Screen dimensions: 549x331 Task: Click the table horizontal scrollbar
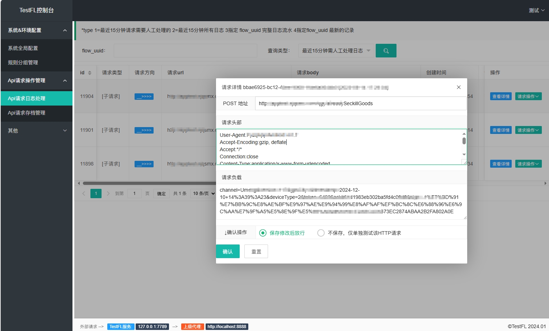[149, 183]
